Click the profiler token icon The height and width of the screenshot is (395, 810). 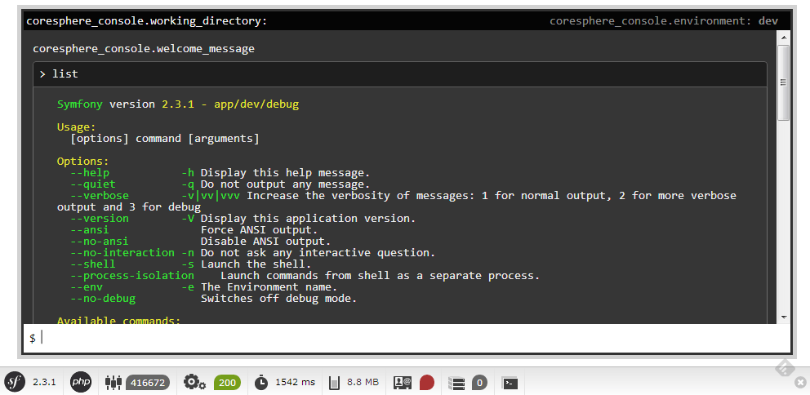coord(113,383)
